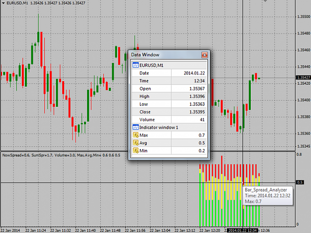311x233 pixels.
Task: Click the chart title EURUSD,M1 price text
Action: pyautogui.click(x=46, y=3)
